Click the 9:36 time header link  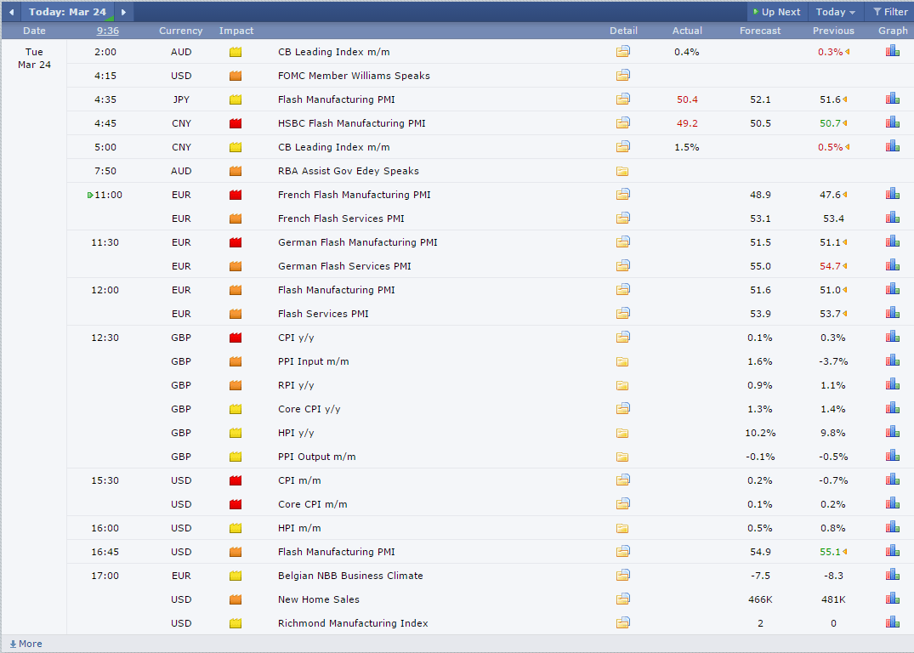[108, 31]
